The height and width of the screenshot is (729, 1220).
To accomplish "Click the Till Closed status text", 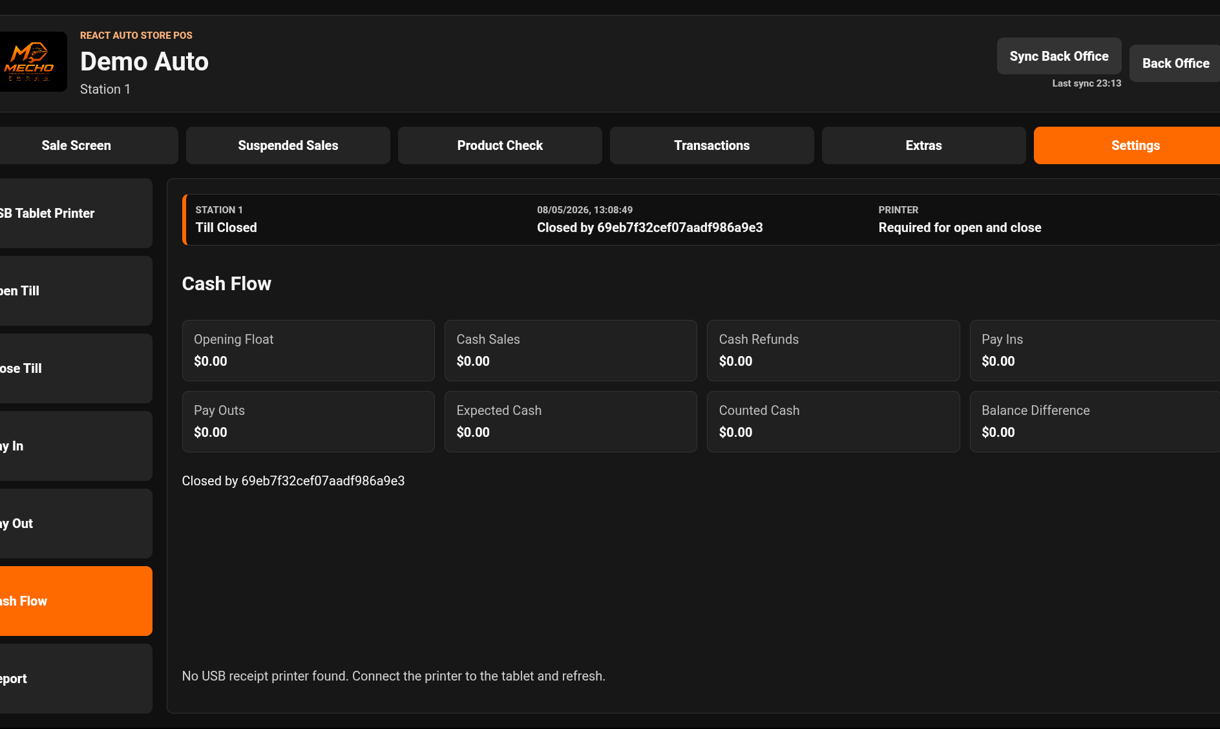I will [226, 227].
